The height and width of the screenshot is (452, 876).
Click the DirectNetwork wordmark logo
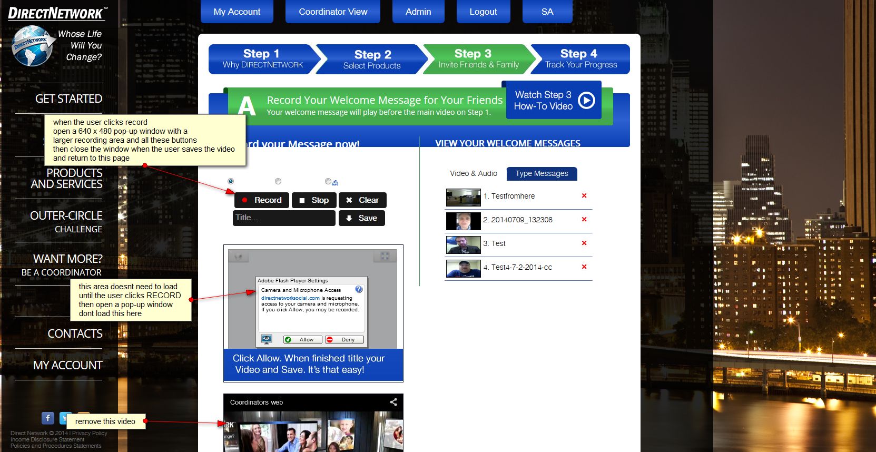57,13
